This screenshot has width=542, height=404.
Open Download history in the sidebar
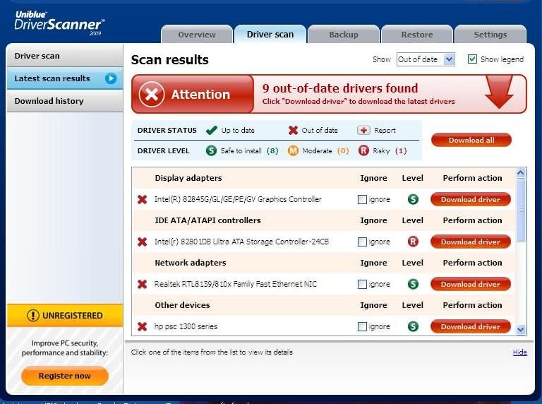point(65,101)
